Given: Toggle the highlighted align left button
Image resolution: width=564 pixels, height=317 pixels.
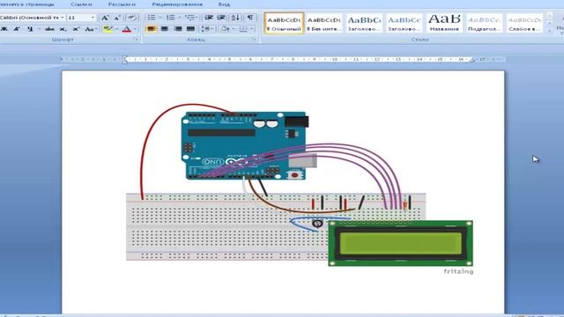Looking at the screenshot, I should click(152, 29).
